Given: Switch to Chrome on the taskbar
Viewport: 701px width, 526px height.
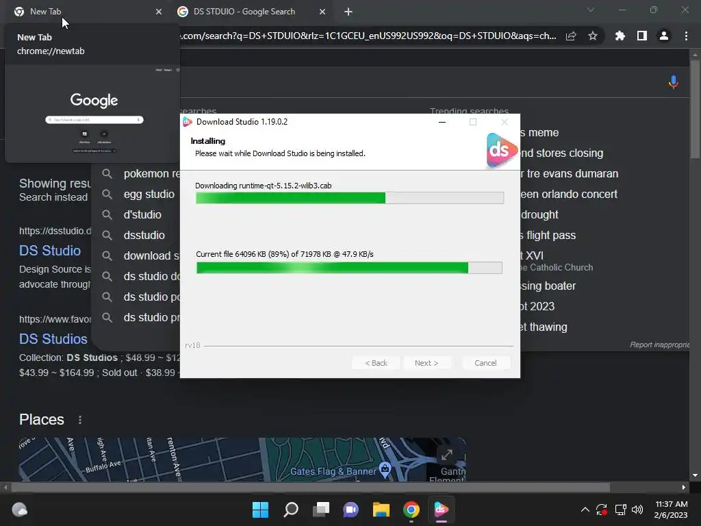Looking at the screenshot, I should tap(411, 510).
